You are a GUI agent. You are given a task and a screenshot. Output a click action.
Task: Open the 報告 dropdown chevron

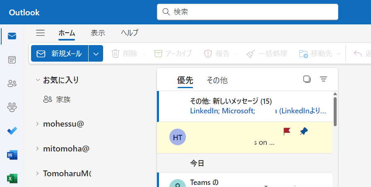click(236, 54)
